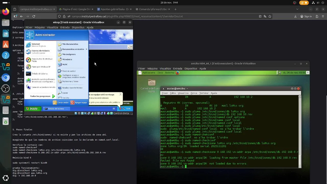Switch to Pàgina d'inici Google Drive tab
This screenshot has height=184, width=327.
76,9
